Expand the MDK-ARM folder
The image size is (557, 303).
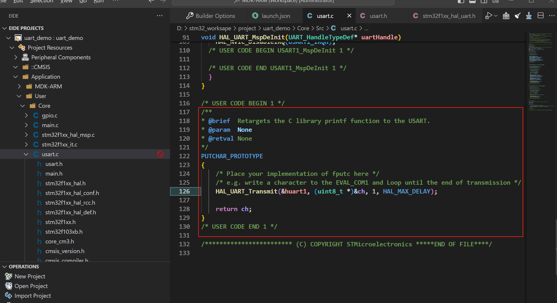pos(19,86)
